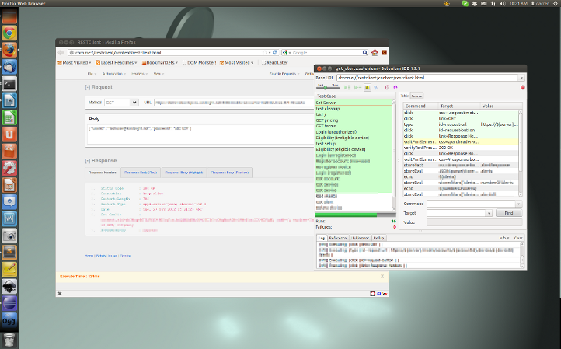Image resolution: width=561 pixels, height=349 pixels.
Task: Click Play current test case icon
Action: [357, 87]
